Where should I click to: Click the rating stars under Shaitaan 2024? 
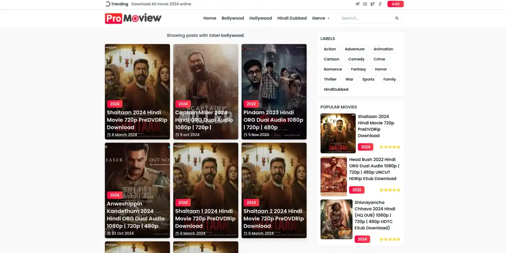click(x=390, y=147)
